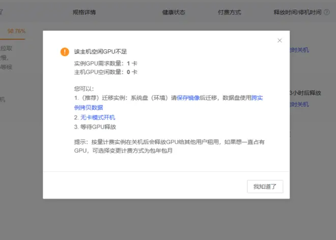Click the 我知道了 button

265,187
